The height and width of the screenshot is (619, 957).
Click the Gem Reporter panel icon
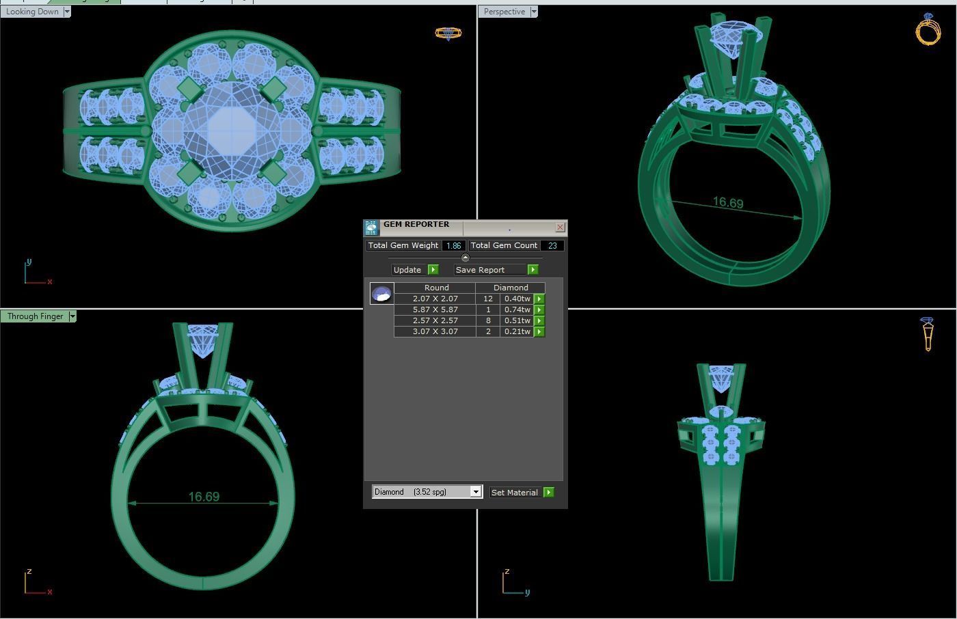(371, 228)
